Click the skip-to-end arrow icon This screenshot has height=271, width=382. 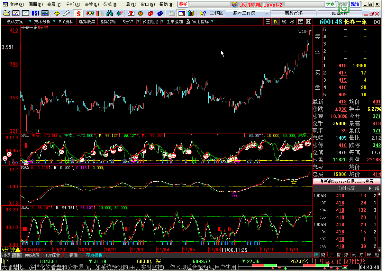(x=309, y=22)
